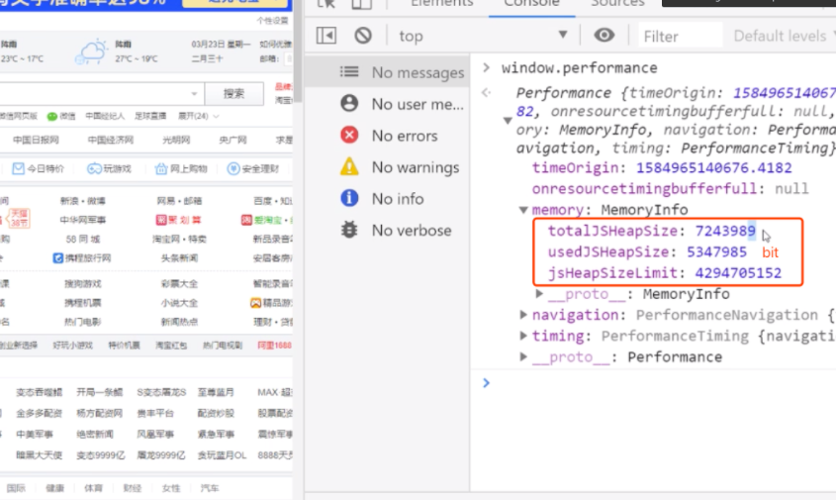The height and width of the screenshot is (500, 836).
Task: Expand navigation: PerformanceNavigation node
Action: pyautogui.click(x=523, y=314)
